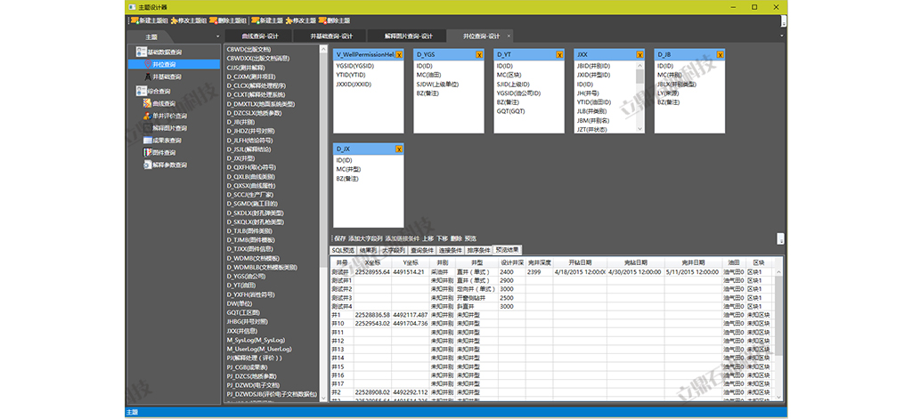Click the 预览 button
The image size is (912, 419).
471,238
